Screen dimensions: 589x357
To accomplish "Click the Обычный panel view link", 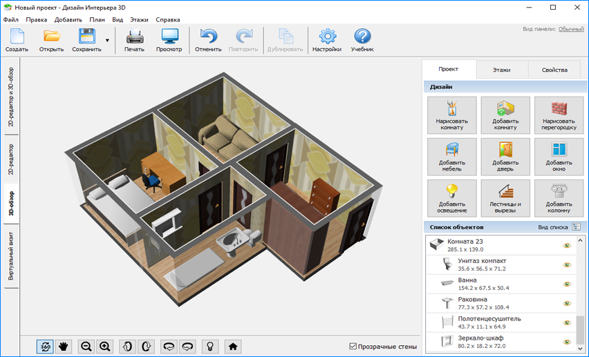I will point(571,29).
